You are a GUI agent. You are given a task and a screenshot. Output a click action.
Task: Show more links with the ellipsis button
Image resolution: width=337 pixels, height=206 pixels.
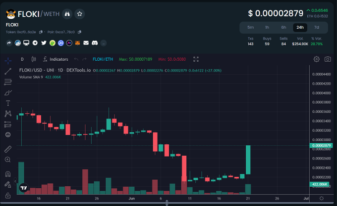tap(104, 43)
